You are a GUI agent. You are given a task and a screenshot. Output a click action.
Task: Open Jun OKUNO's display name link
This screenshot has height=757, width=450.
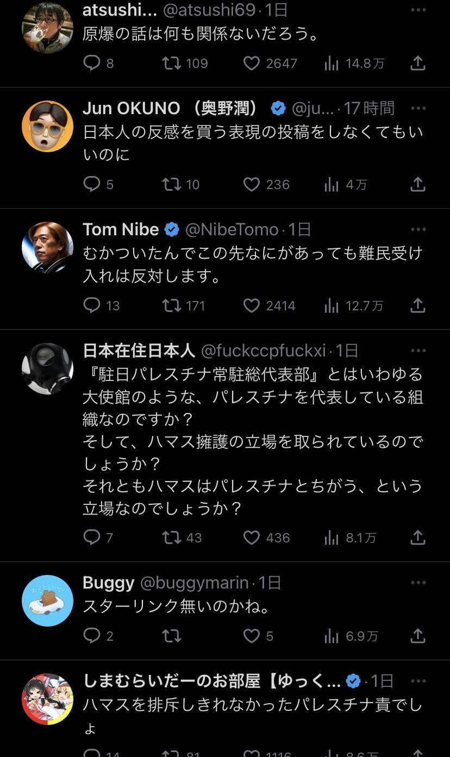coord(170,108)
